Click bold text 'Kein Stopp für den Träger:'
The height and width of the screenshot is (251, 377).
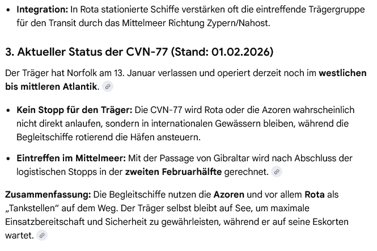pos(74,110)
